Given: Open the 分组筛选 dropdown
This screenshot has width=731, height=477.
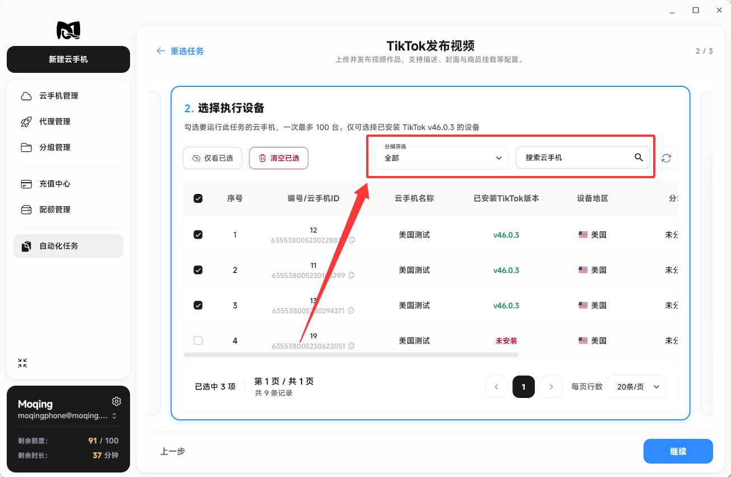Looking at the screenshot, I should tap(441, 158).
